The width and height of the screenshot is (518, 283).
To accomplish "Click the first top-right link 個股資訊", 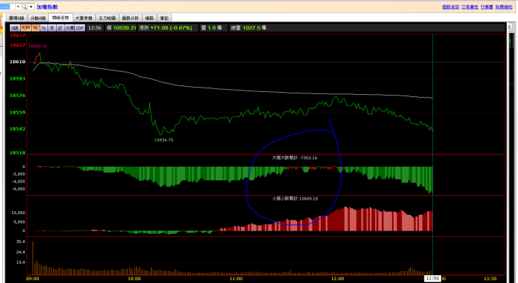I will tap(450, 6).
